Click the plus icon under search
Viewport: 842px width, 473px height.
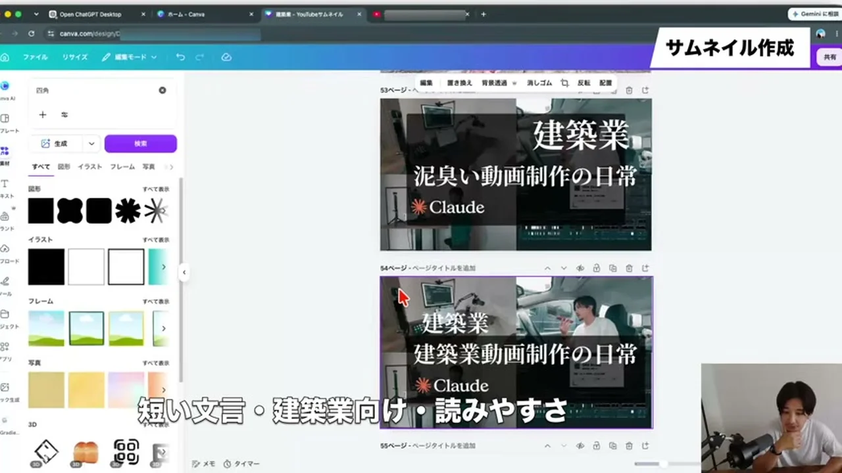pyautogui.click(x=43, y=114)
